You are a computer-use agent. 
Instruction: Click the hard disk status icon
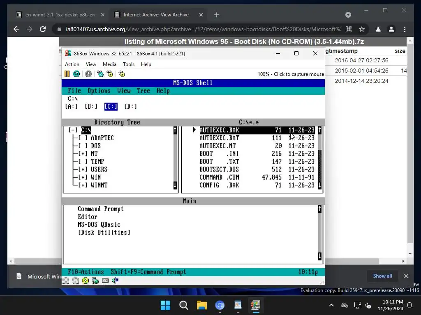coord(105,281)
